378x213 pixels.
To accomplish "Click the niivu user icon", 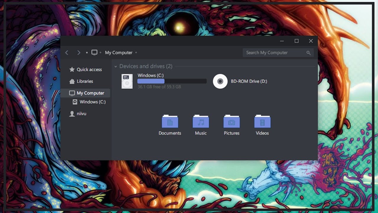I will [x=72, y=114].
